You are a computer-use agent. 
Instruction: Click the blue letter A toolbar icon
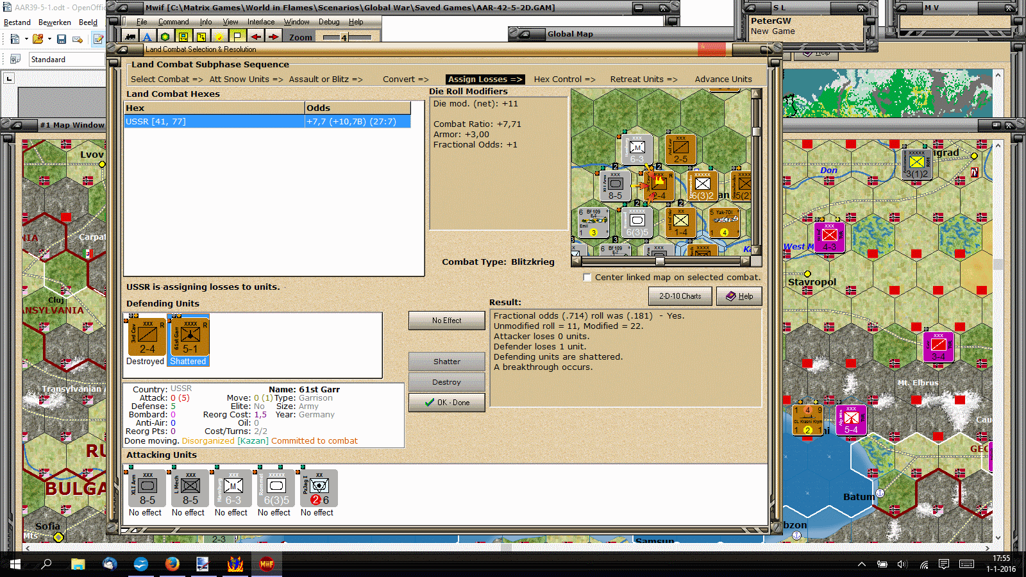pos(147,37)
